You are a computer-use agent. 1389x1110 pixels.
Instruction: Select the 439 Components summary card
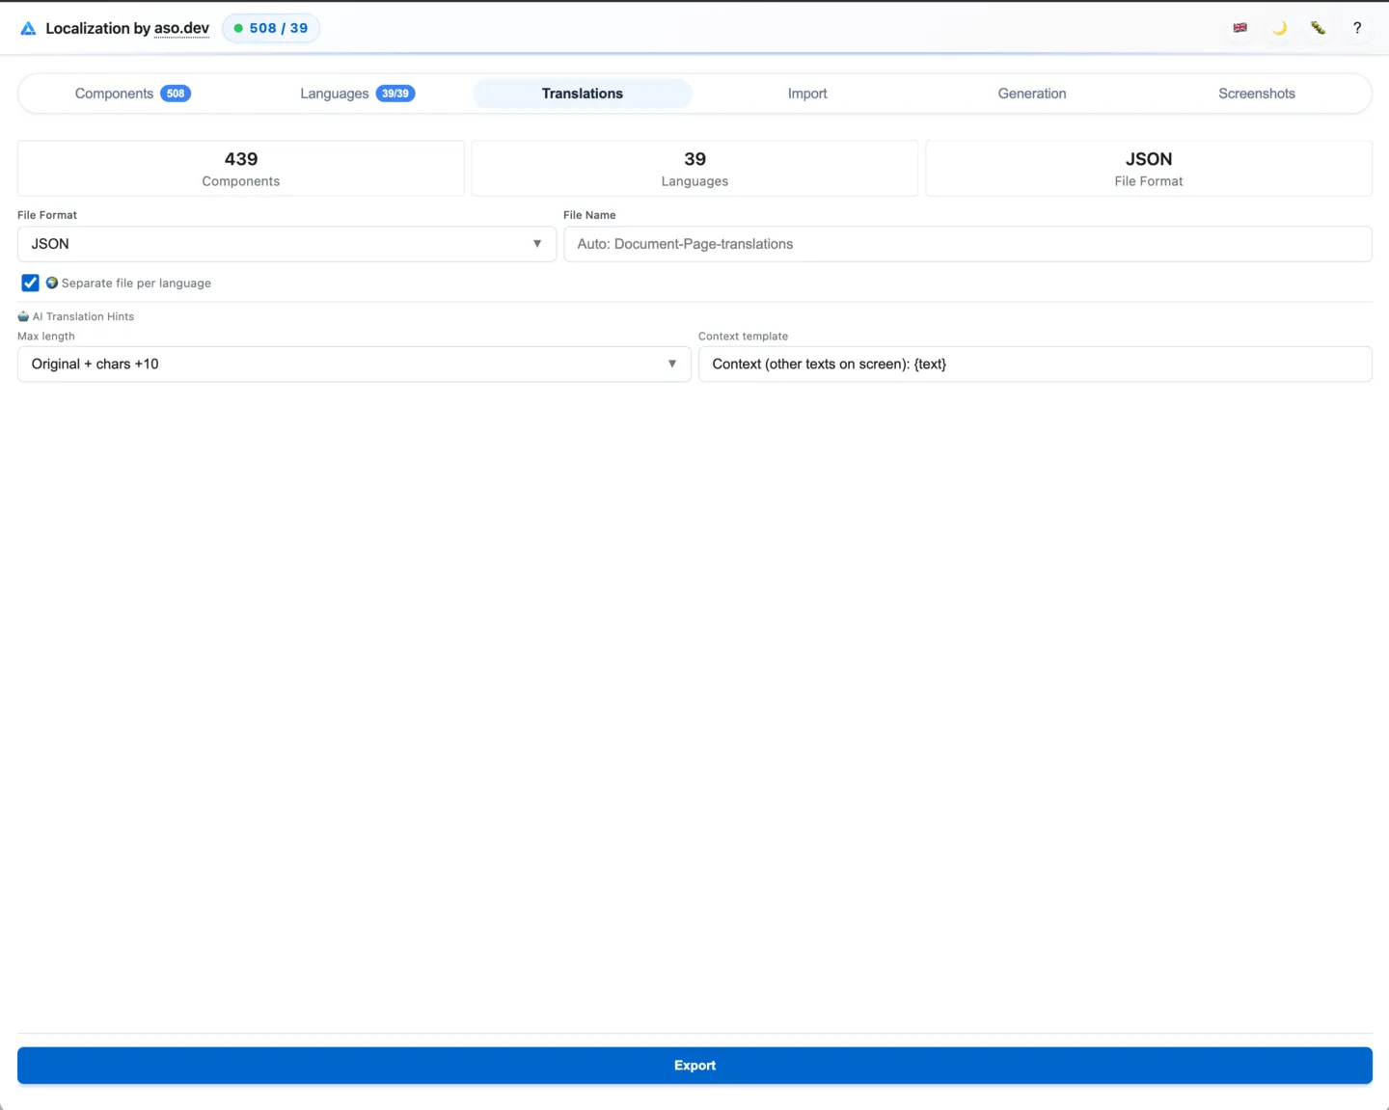click(x=240, y=168)
